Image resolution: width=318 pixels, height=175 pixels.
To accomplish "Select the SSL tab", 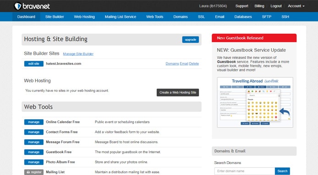I will coord(202,17).
